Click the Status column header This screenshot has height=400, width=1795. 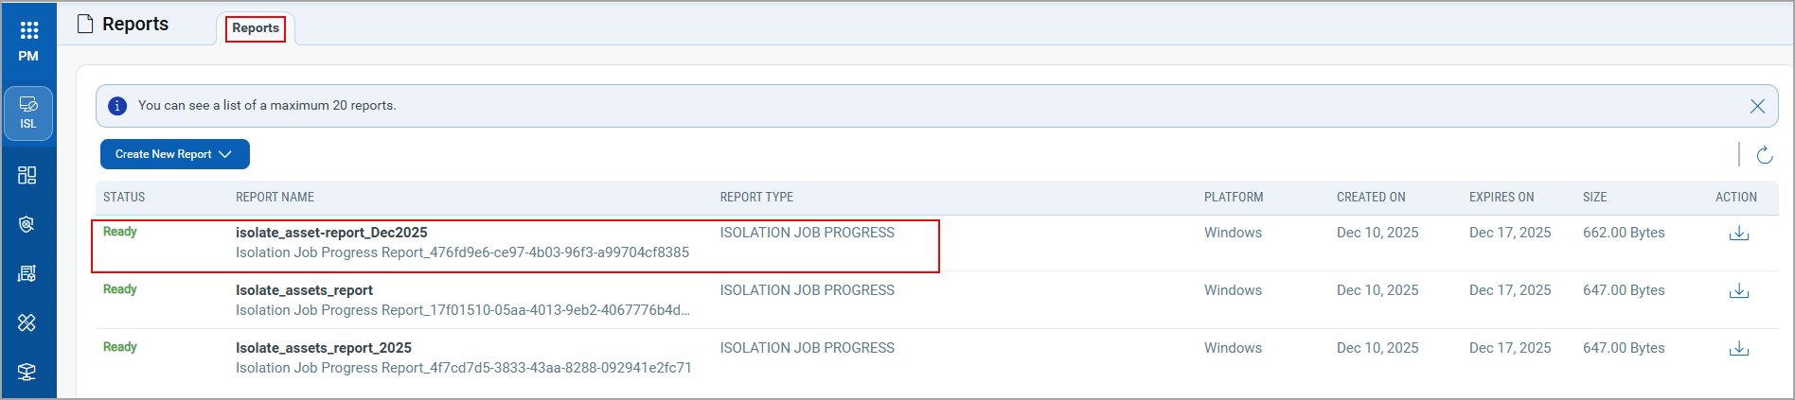pyautogui.click(x=124, y=198)
